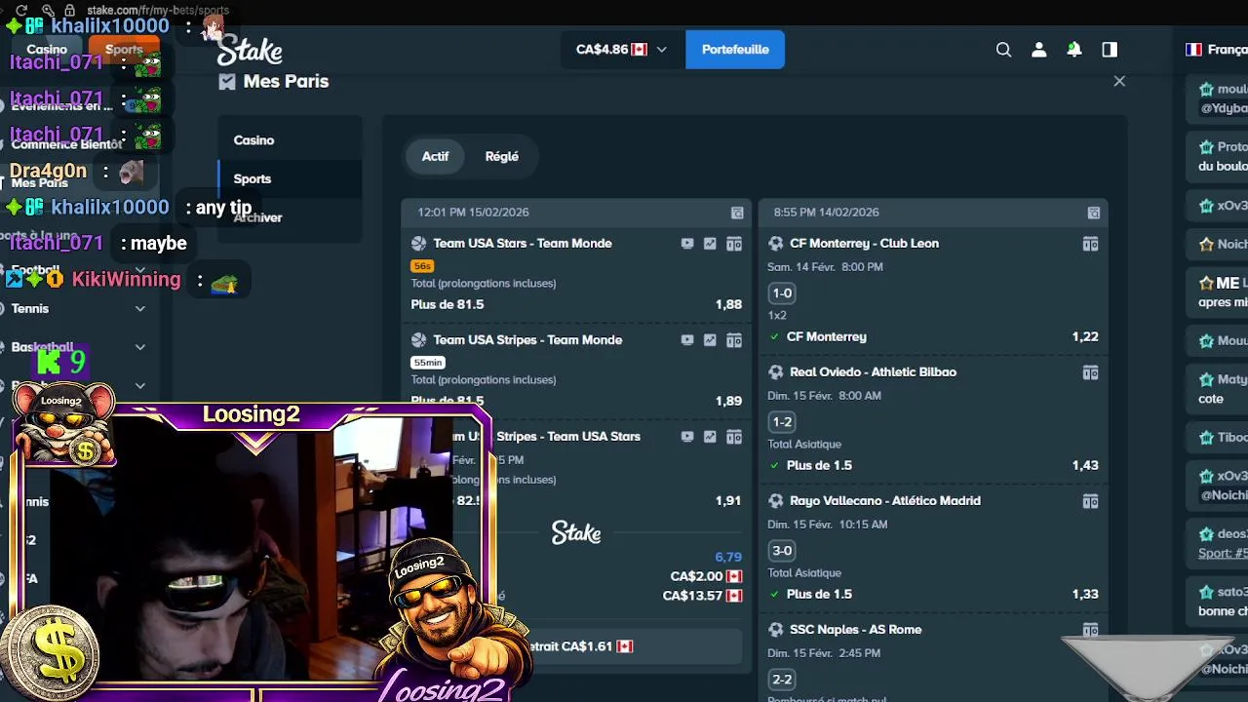
Task: Click basketball icon for Team USA Stars - Team Monde
Action: pos(418,244)
